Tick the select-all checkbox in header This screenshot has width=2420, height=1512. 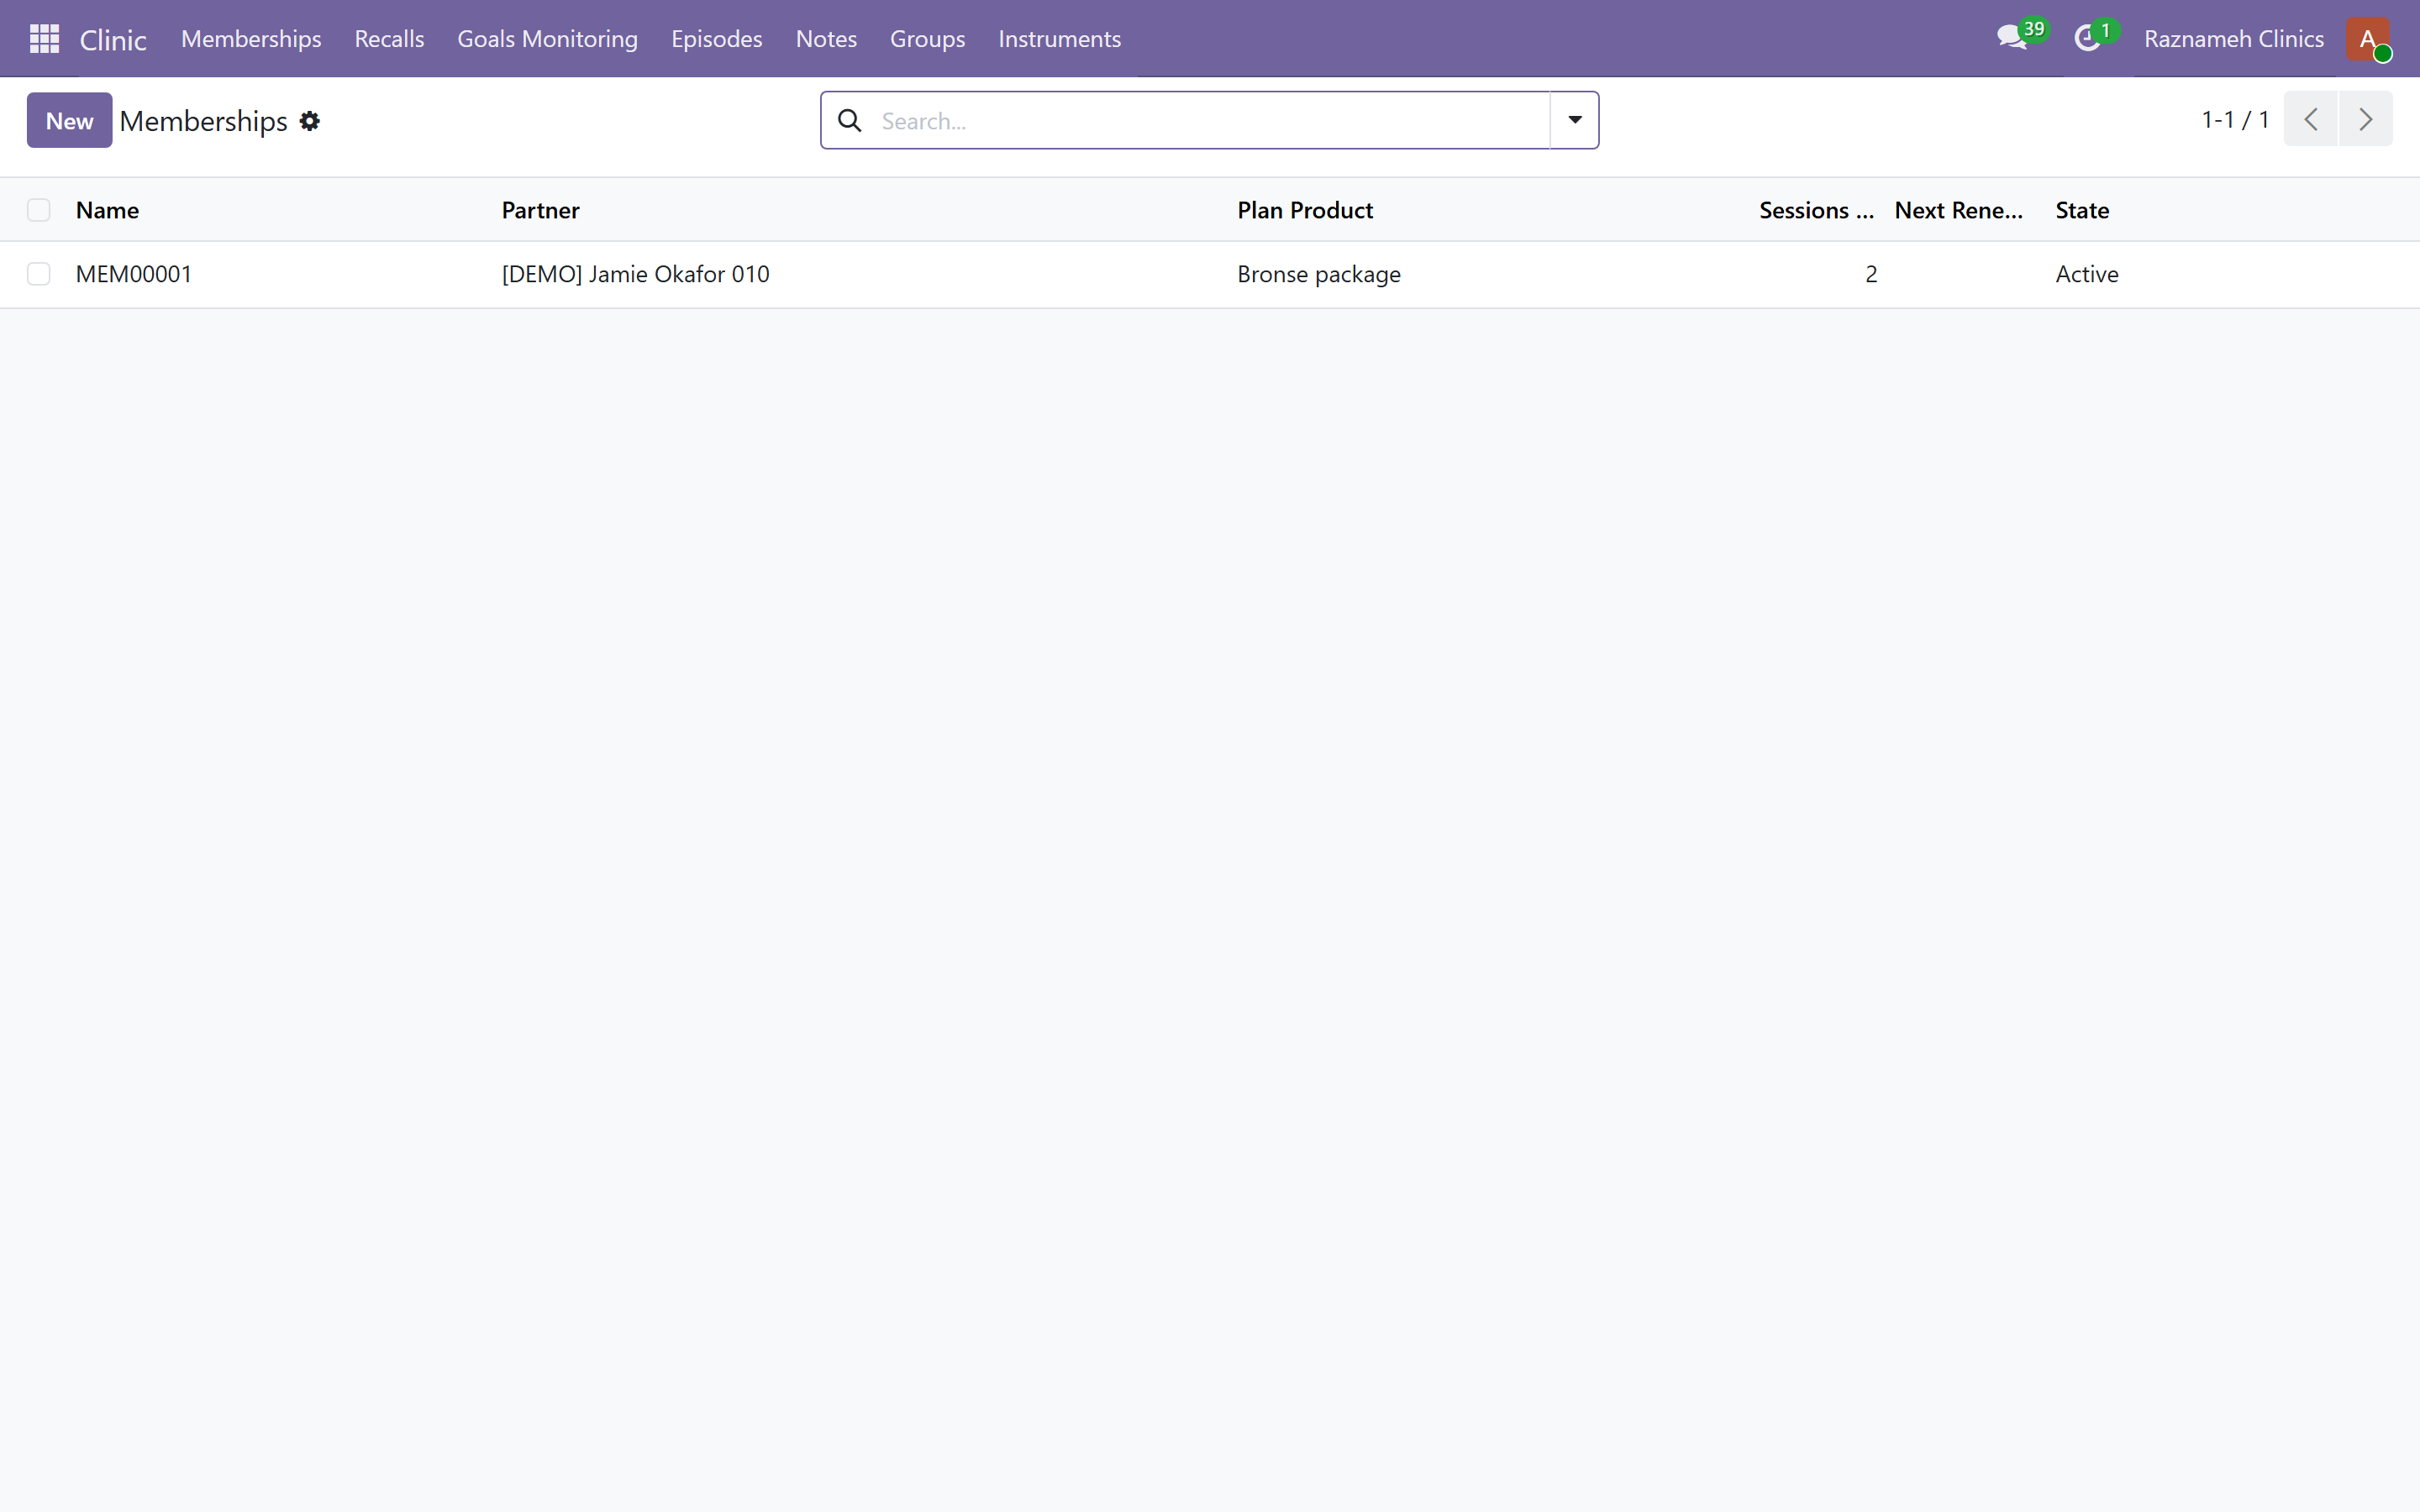[39, 210]
